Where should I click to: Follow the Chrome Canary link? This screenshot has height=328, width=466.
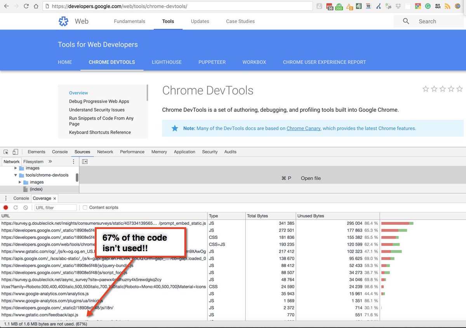(x=304, y=128)
